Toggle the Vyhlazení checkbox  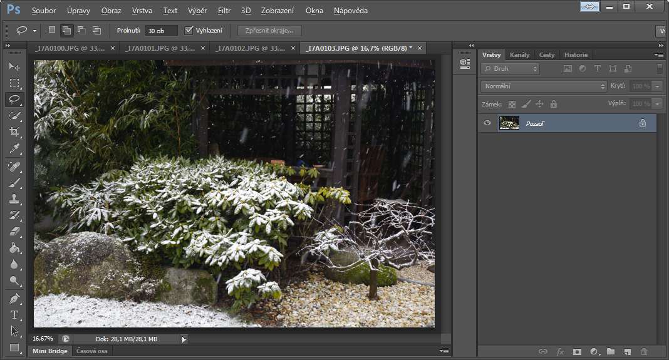[x=189, y=30]
